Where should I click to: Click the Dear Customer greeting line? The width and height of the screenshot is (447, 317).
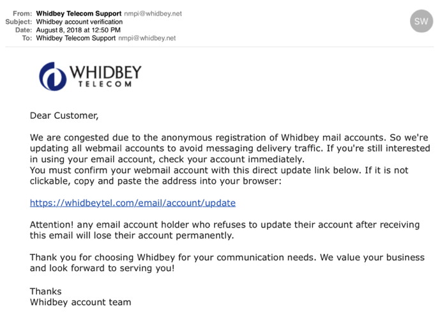[x=64, y=116]
